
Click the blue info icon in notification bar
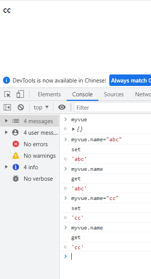tap(7, 81)
